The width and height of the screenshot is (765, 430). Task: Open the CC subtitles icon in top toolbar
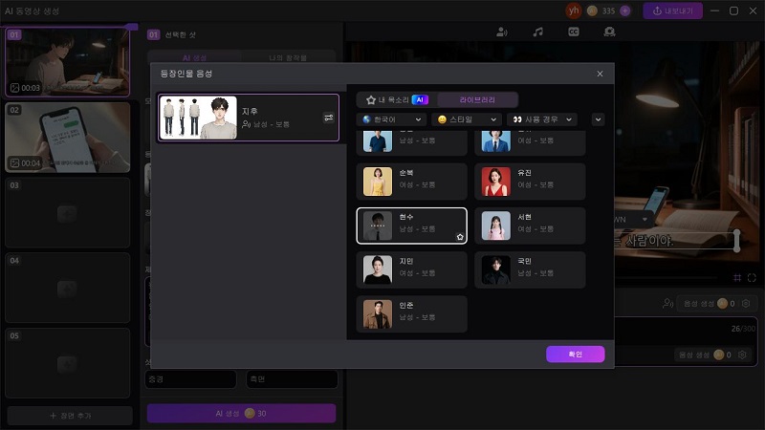coord(573,32)
